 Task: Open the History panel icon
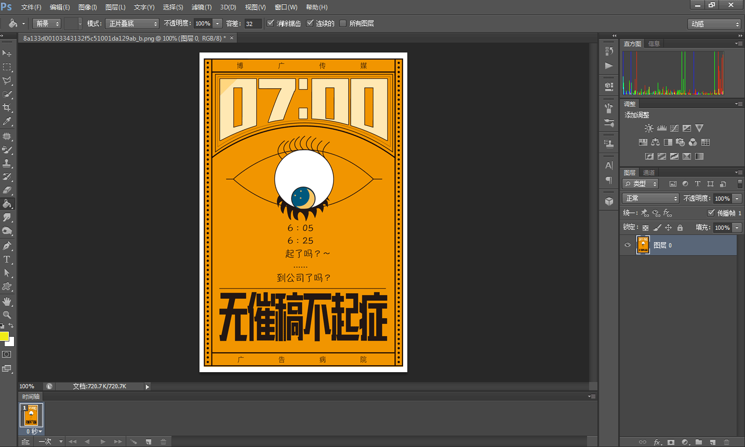click(x=609, y=51)
